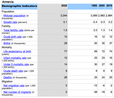Viewport: 114px width, 98px height.
Task: Follow the Infant mortality rate link
Action: (x=15, y=58)
